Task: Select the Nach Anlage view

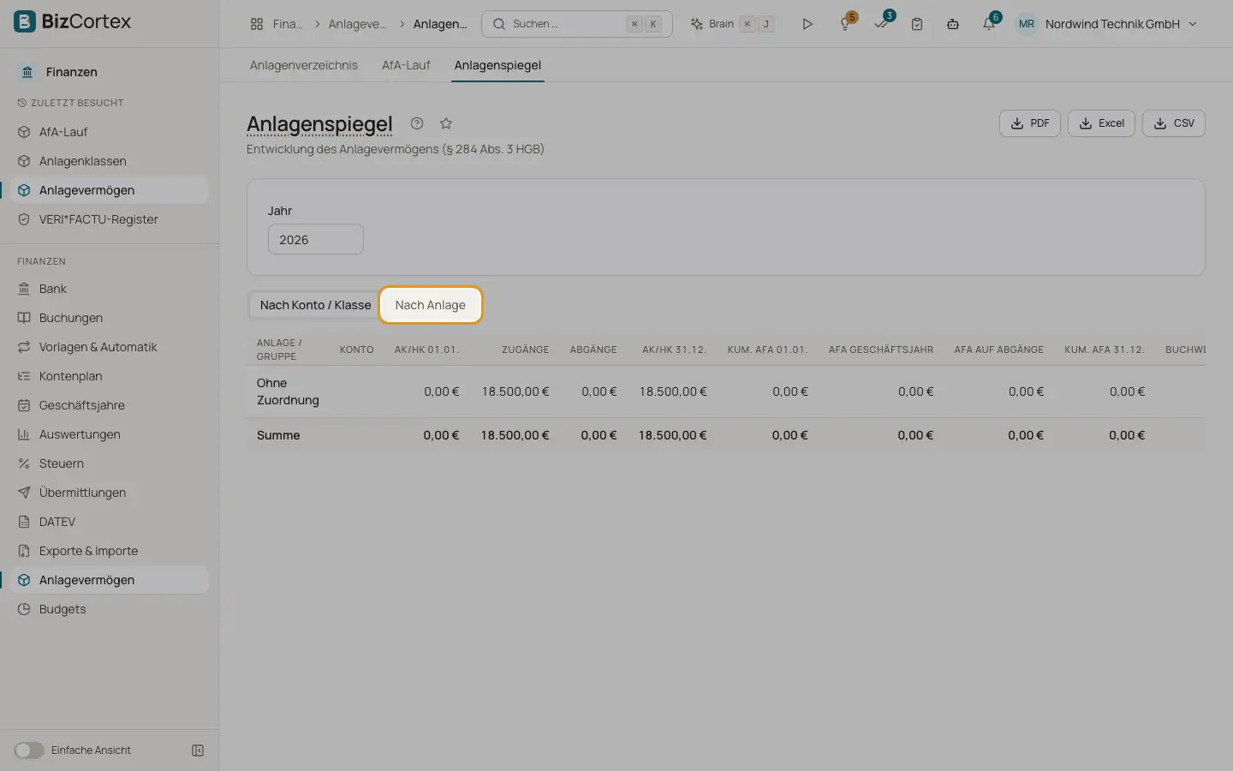Action: pyautogui.click(x=431, y=305)
